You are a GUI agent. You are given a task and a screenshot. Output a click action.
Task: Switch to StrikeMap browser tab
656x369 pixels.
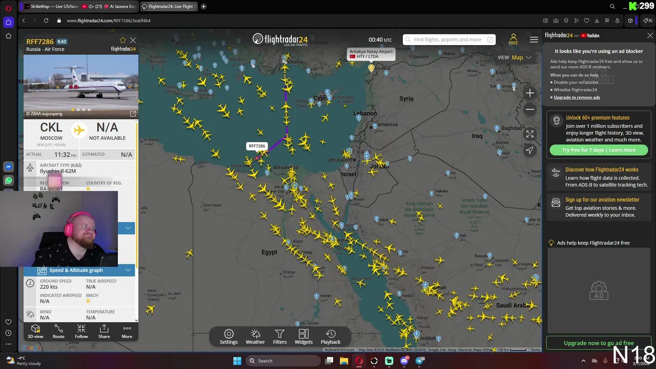coord(50,7)
